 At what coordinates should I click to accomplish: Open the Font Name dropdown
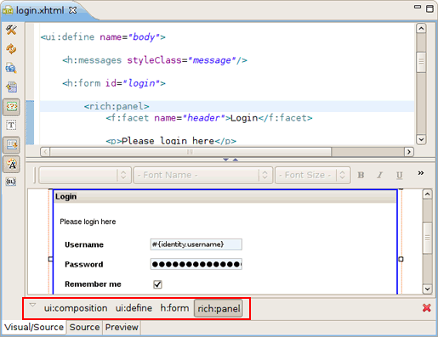click(x=203, y=175)
